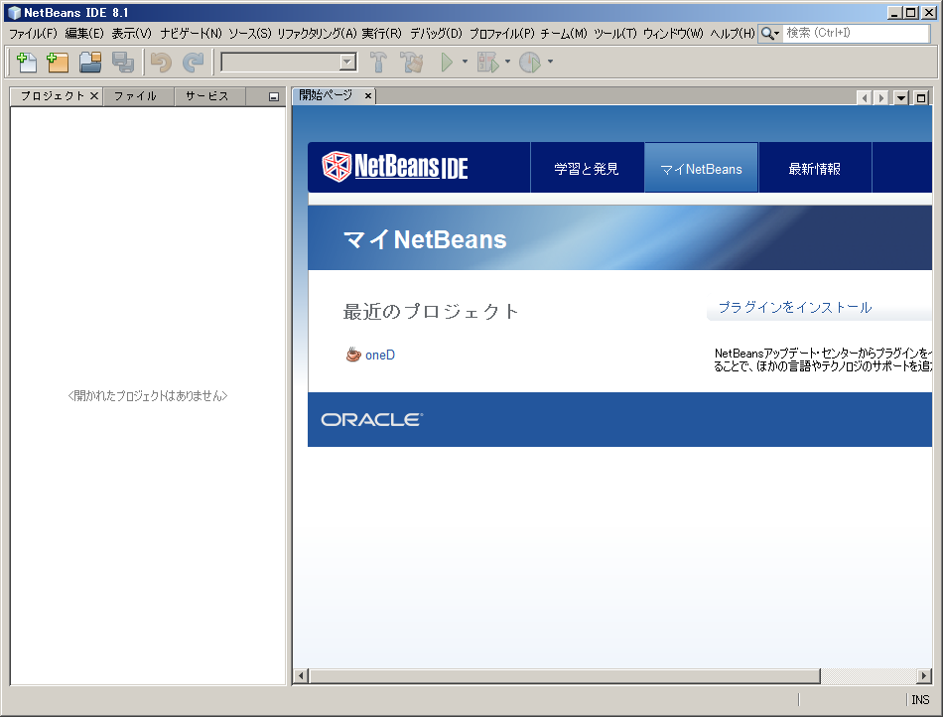Click the coffee cup icon beside oneD
Viewport: 943px width, 717px height.
[353, 355]
